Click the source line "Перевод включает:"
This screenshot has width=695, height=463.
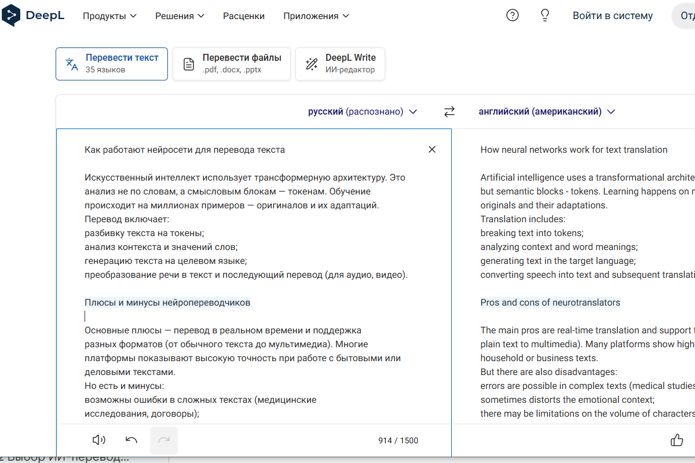[x=127, y=219]
